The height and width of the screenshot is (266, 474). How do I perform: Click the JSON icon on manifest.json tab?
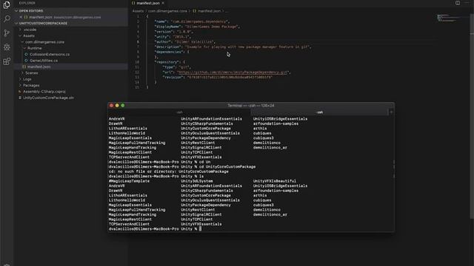click(x=133, y=3)
